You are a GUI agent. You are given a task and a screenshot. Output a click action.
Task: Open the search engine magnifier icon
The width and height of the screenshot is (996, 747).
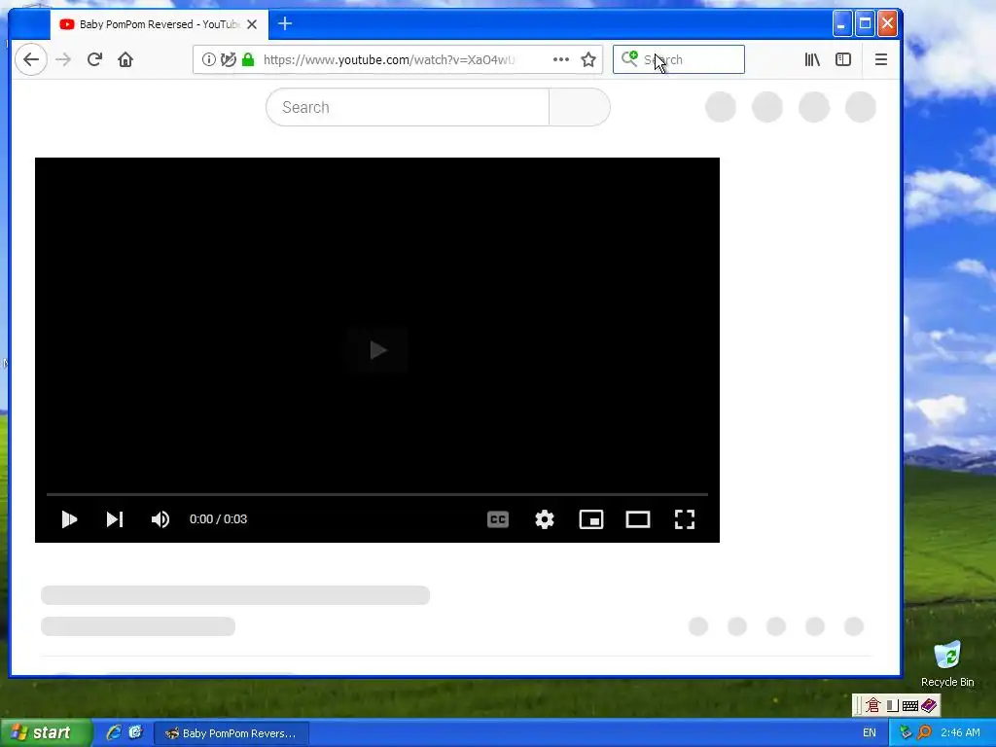(629, 58)
